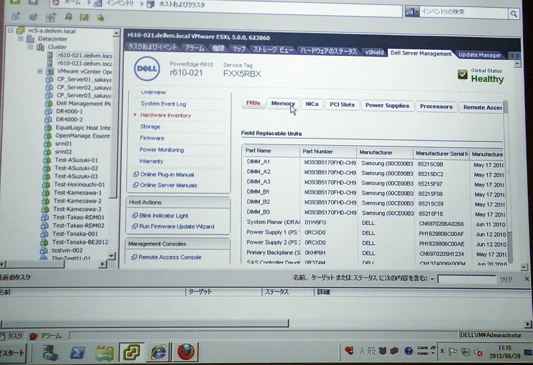Collapse the vc5-a.dellvm.local tree node
Image resolution: width=533 pixels, height=365 pixels.
click(x=11, y=31)
